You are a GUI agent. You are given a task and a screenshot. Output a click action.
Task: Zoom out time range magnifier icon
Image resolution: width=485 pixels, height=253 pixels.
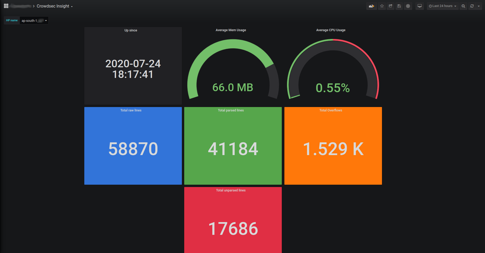[463, 6]
